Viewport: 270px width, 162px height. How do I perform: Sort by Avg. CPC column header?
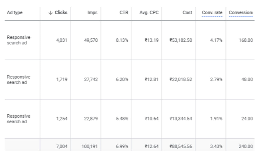pyautogui.click(x=149, y=13)
